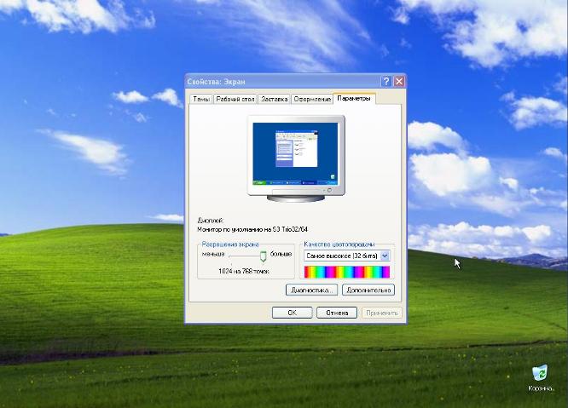Click the Диагностика button
The width and height of the screenshot is (568, 408).
[x=311, y=290]
